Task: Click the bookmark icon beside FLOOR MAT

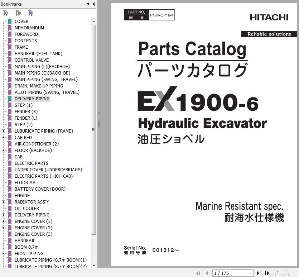Action: coord(10,182)
